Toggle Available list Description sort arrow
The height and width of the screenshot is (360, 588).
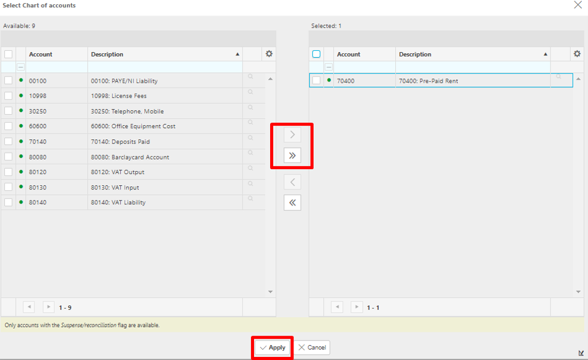238,55
